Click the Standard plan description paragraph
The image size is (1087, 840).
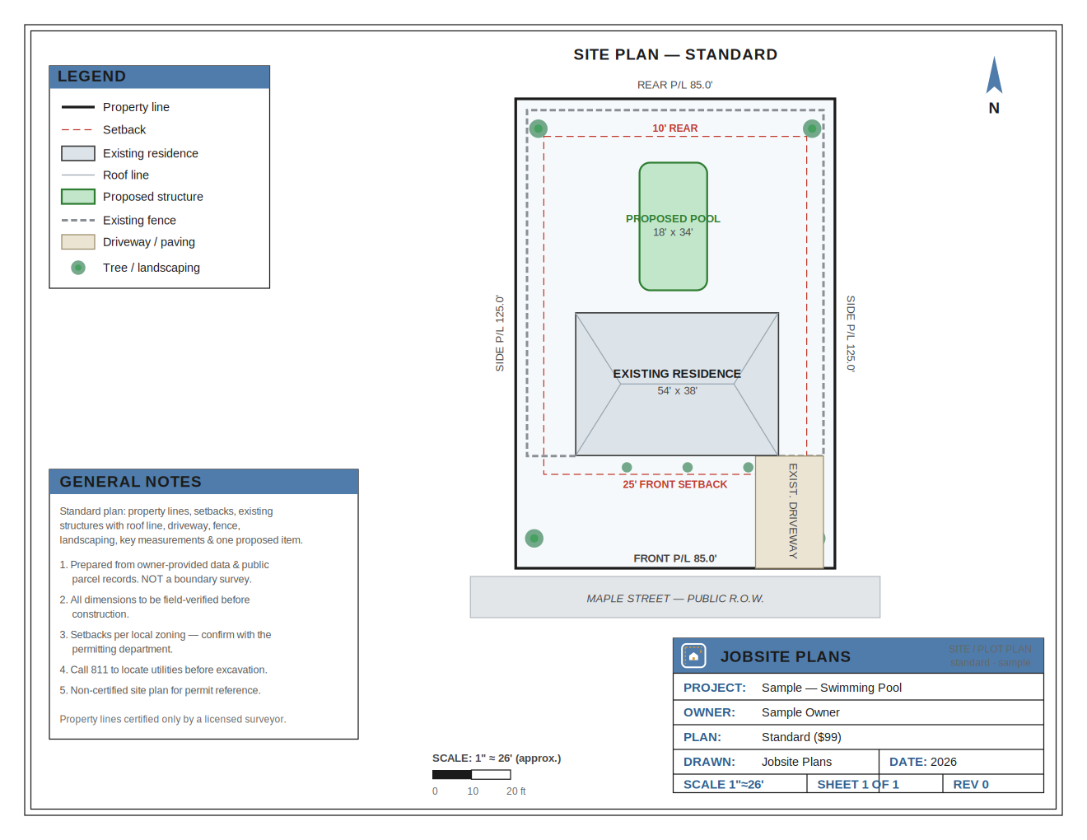click(x=181, y=525)
